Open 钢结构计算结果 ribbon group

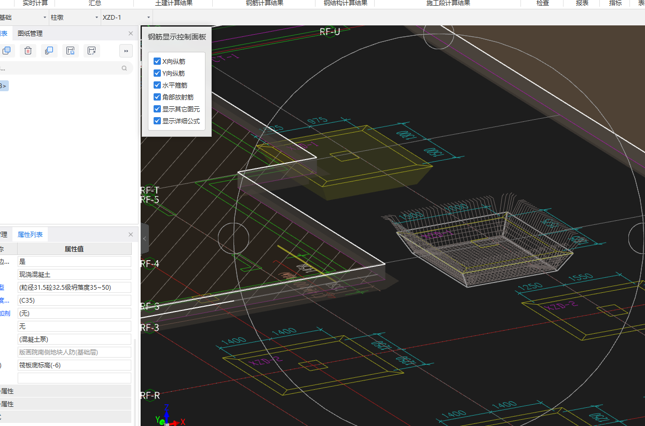tap(346, 3)
